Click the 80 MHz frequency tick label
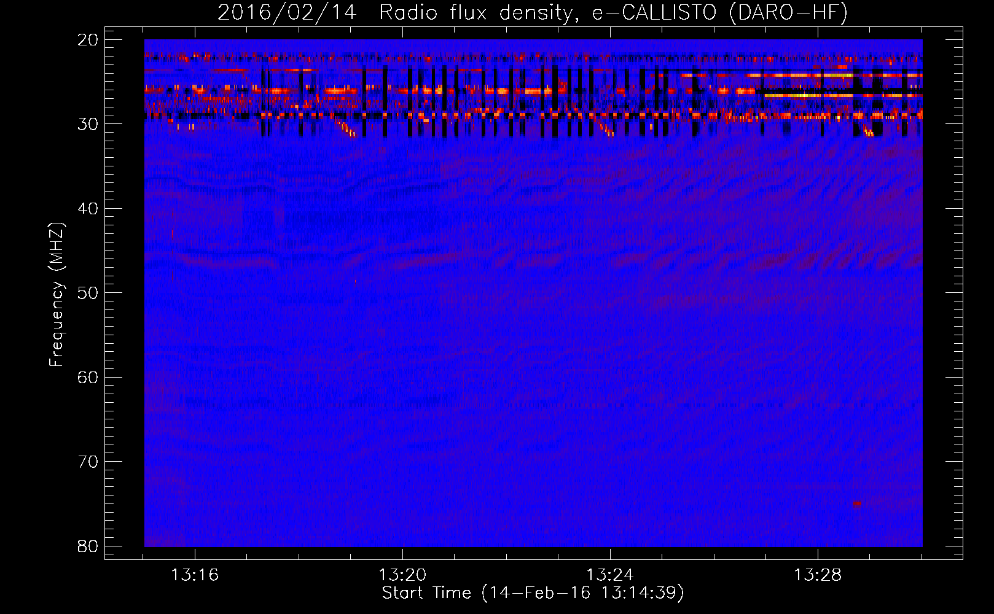Image resolution: width=994 pixels, height=614 pixels. 88,546
